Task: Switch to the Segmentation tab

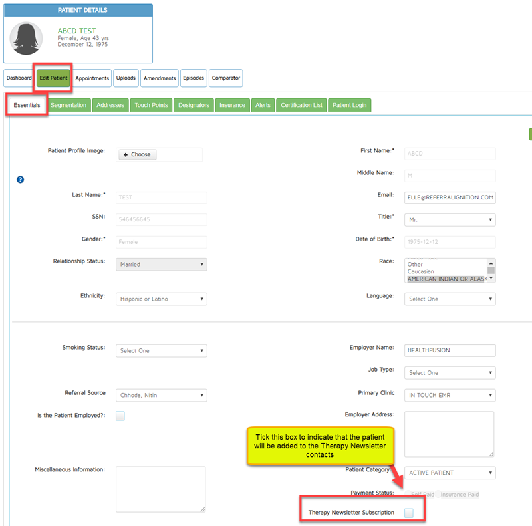Action: coord(68,105)
